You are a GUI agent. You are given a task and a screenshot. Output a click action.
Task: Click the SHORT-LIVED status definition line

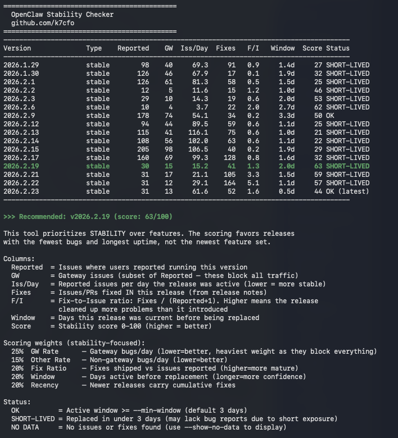pyautogui.click(x=174, y=419)
